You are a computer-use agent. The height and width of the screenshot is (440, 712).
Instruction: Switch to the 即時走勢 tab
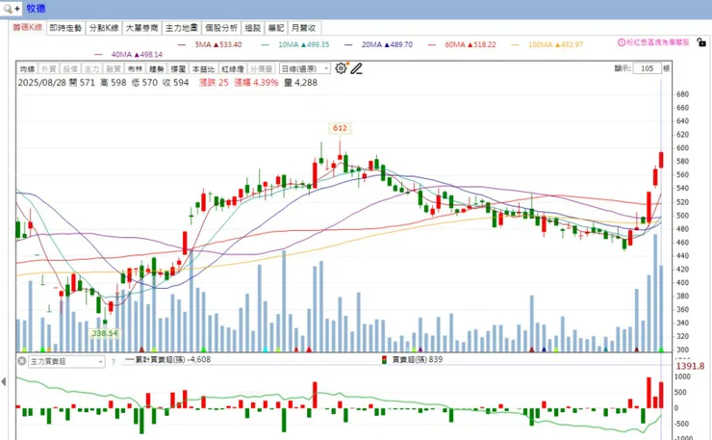coord(65,28)
